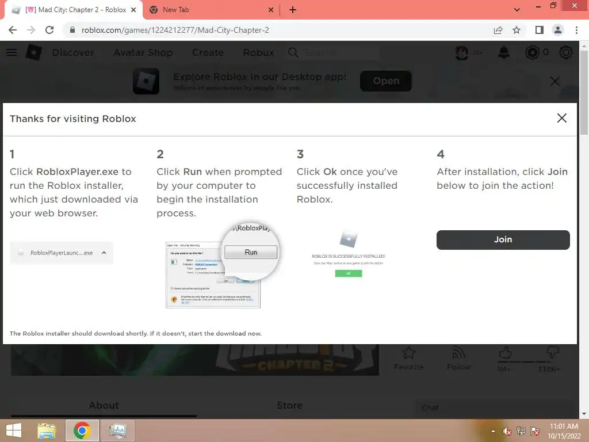Click the network tray icon

click(x=521, y=431)
